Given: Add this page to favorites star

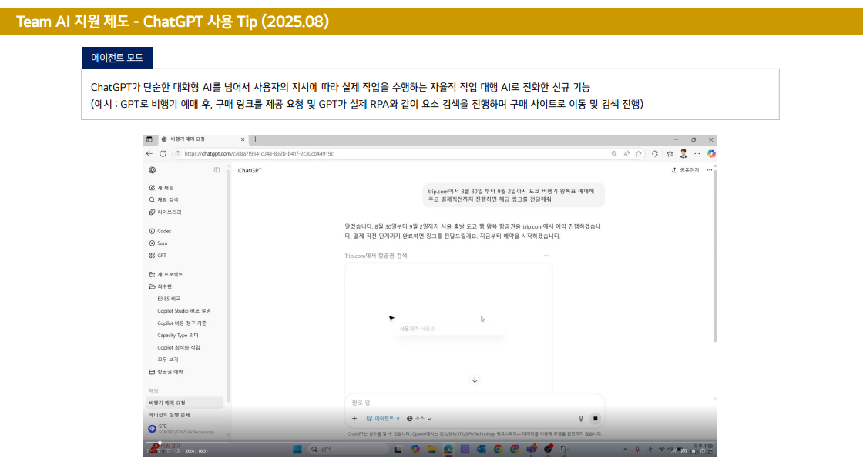Looking at the screenshot, I should click(x=639, y=154).
